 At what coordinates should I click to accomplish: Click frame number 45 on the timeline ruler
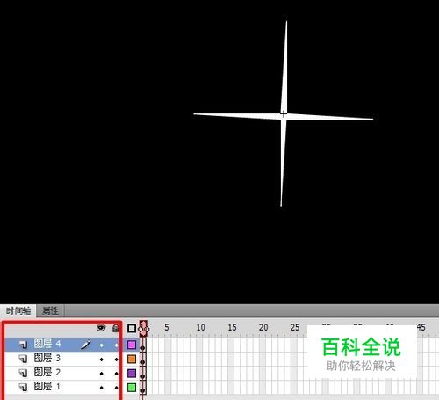tap(421, 327)
